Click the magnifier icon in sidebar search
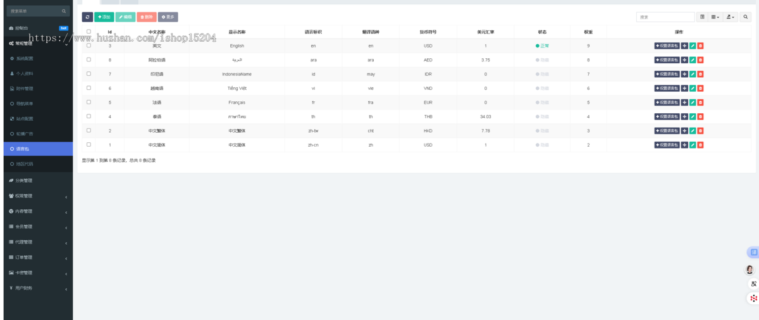Image resolution: width=759 pixels, height=320 pixels. pyautogui.click(x=64, y=11)
